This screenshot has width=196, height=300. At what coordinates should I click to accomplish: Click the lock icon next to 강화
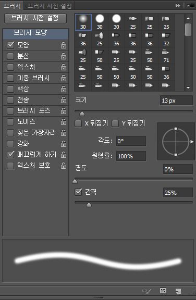(64, 144)
